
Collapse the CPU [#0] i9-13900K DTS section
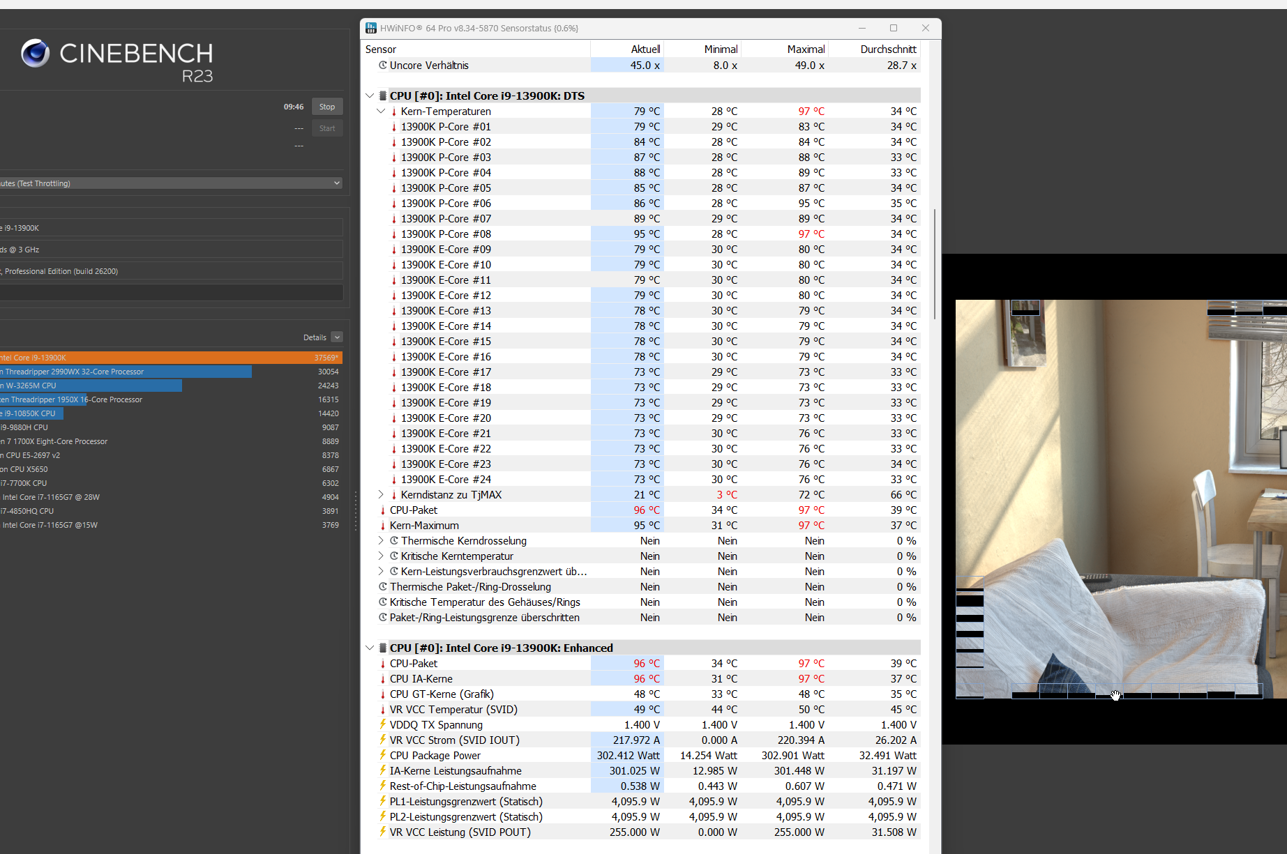[370, 96]
